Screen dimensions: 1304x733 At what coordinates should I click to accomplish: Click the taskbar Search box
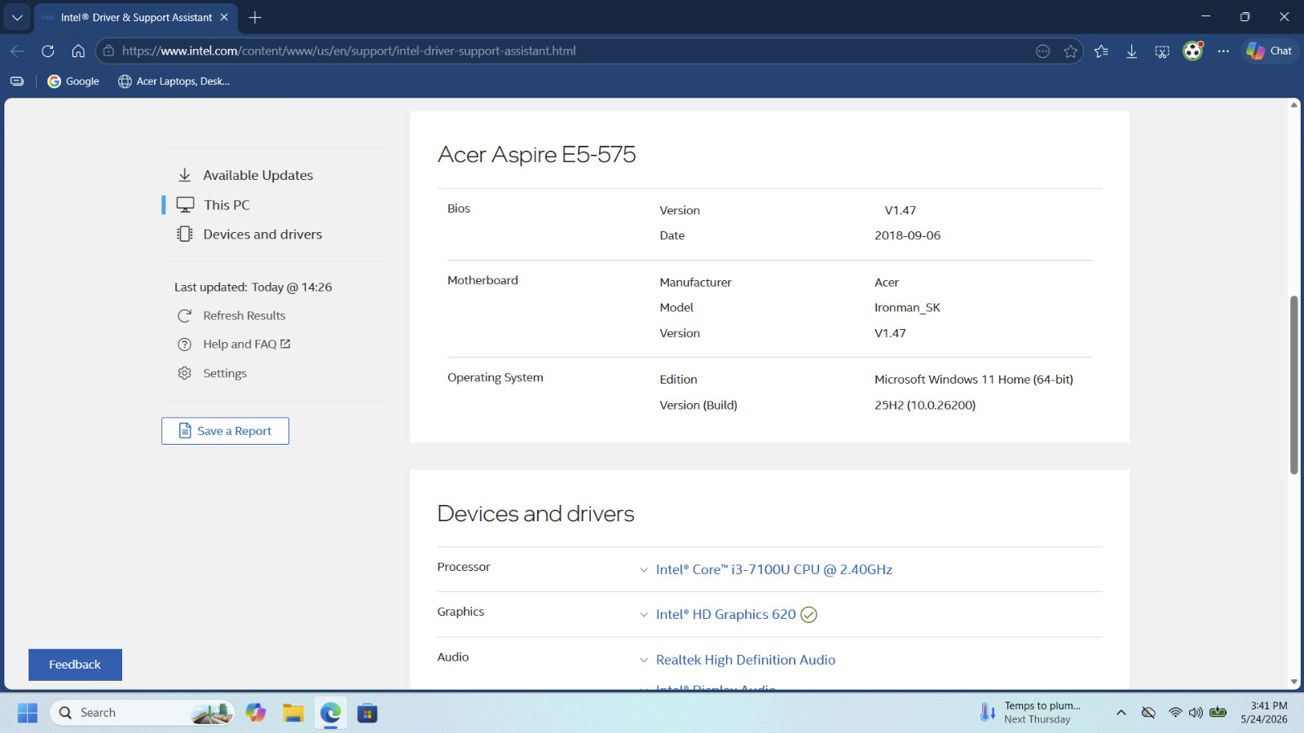coord(142,713)
